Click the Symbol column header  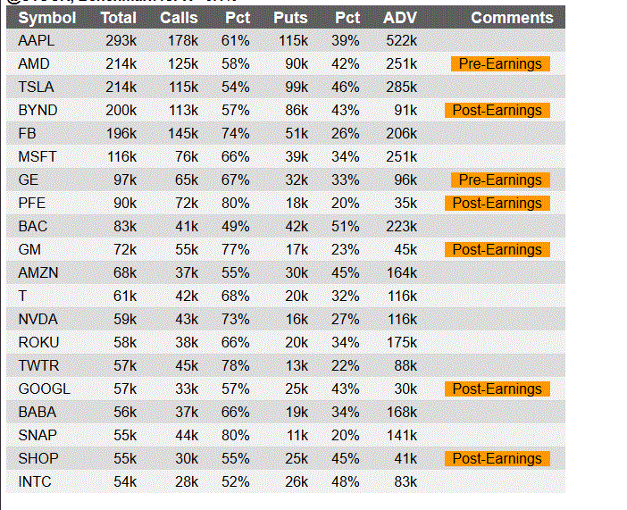point(47,18)
